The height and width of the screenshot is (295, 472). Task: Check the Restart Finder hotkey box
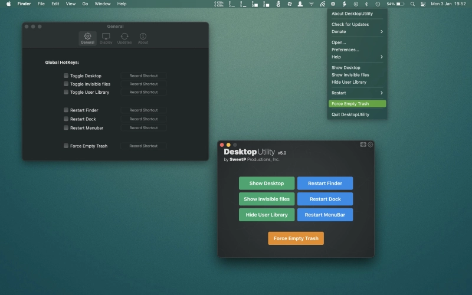point(66,110)
